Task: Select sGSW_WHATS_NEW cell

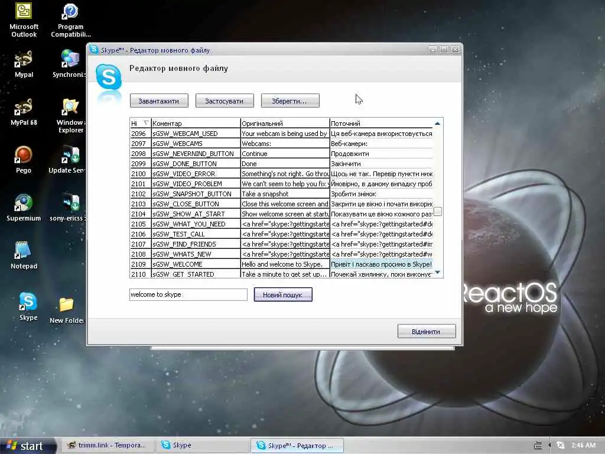Action: pos(196,254)
